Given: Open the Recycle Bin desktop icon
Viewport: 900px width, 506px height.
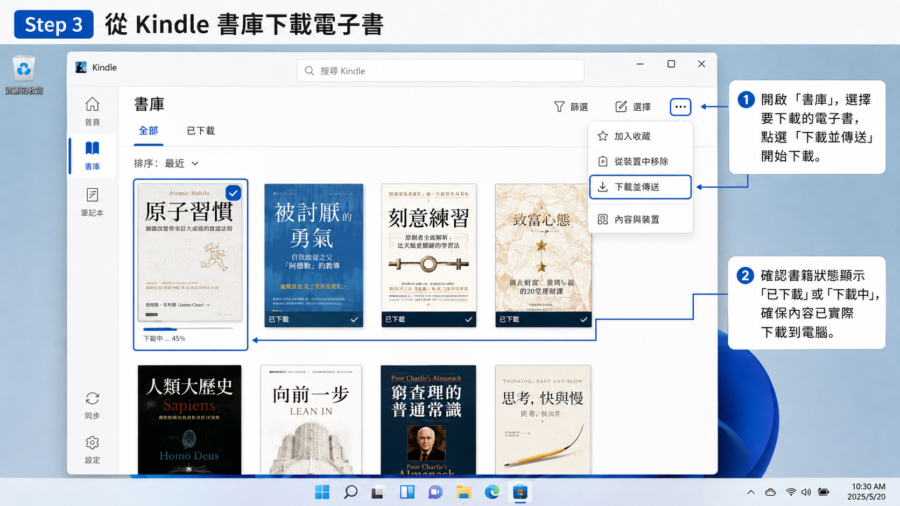Looking at the screenshot, I should coord(24,69).
